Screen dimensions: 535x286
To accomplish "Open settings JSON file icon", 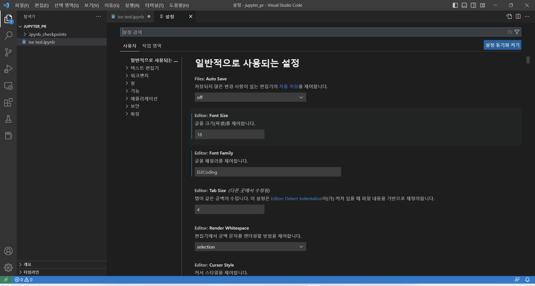I will click(x=509, y=16).
